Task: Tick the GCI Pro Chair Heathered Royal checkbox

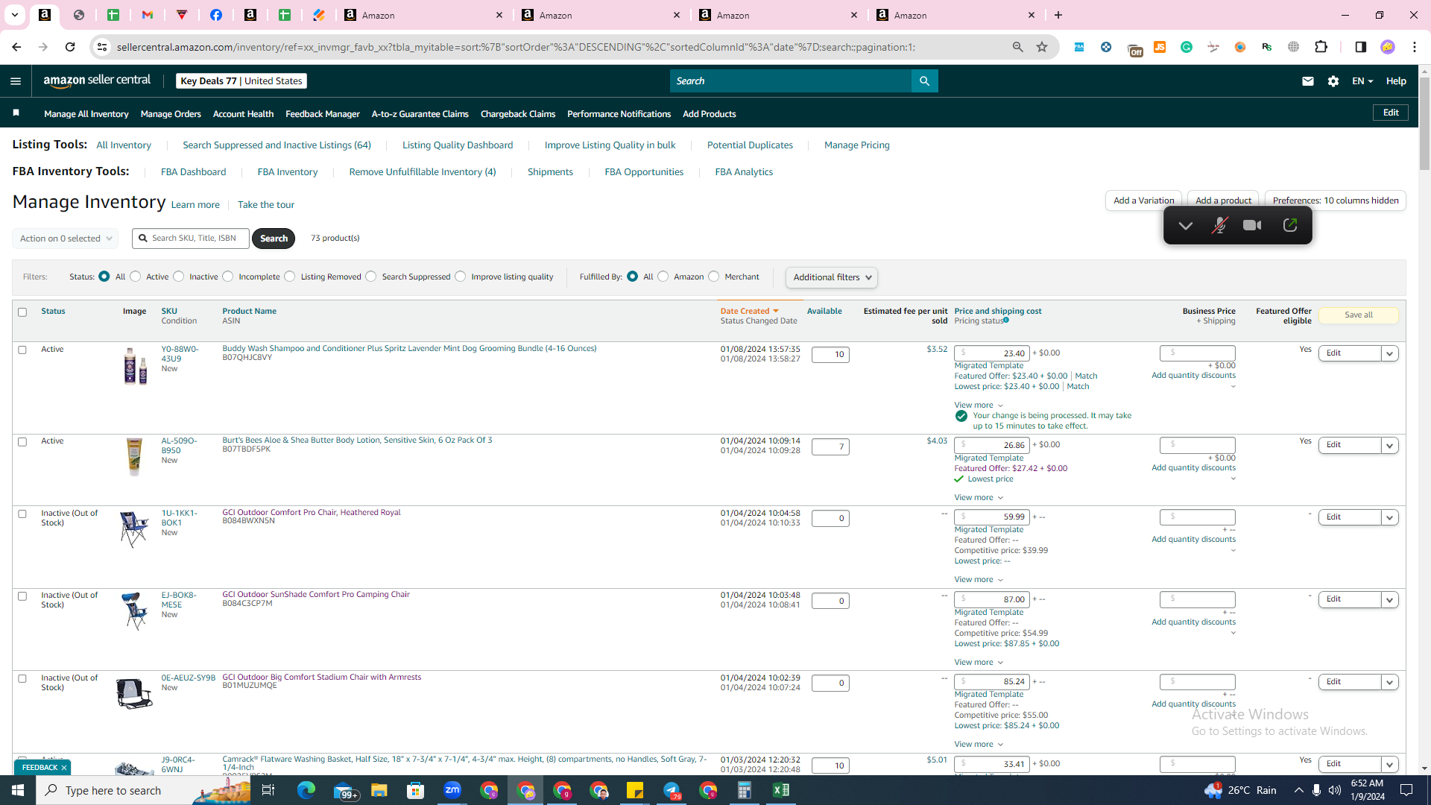Action: (x=22, y=514)
